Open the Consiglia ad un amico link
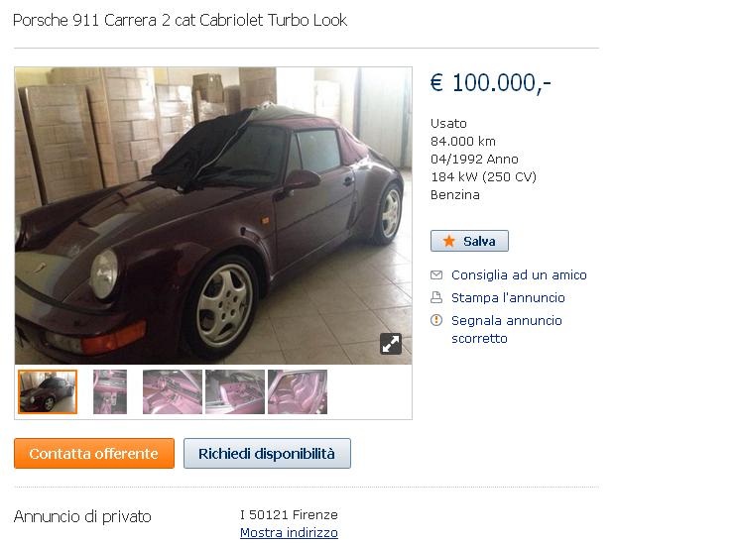This screenshot has width=738, height=545. (519, 275)
